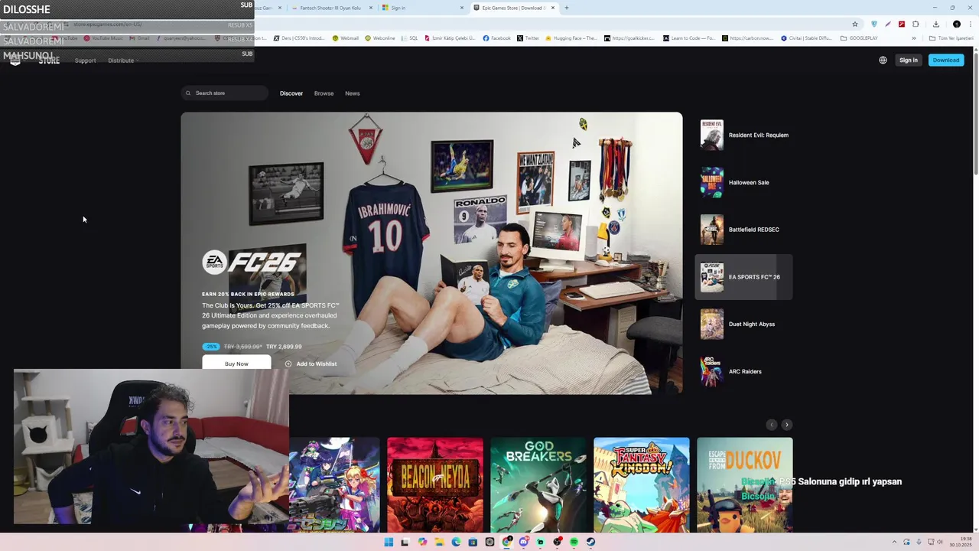The image size is (979, 551).
Task: Select Duet Night Abyss in sidebar
Action: pos(743,324)
